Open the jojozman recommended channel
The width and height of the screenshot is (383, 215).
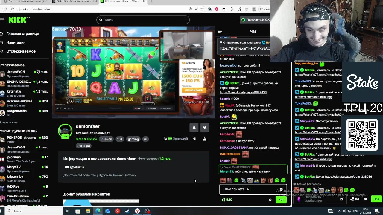24,159
